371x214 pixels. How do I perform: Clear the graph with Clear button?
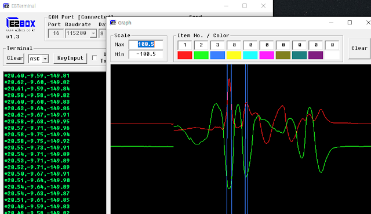[359, 48]
